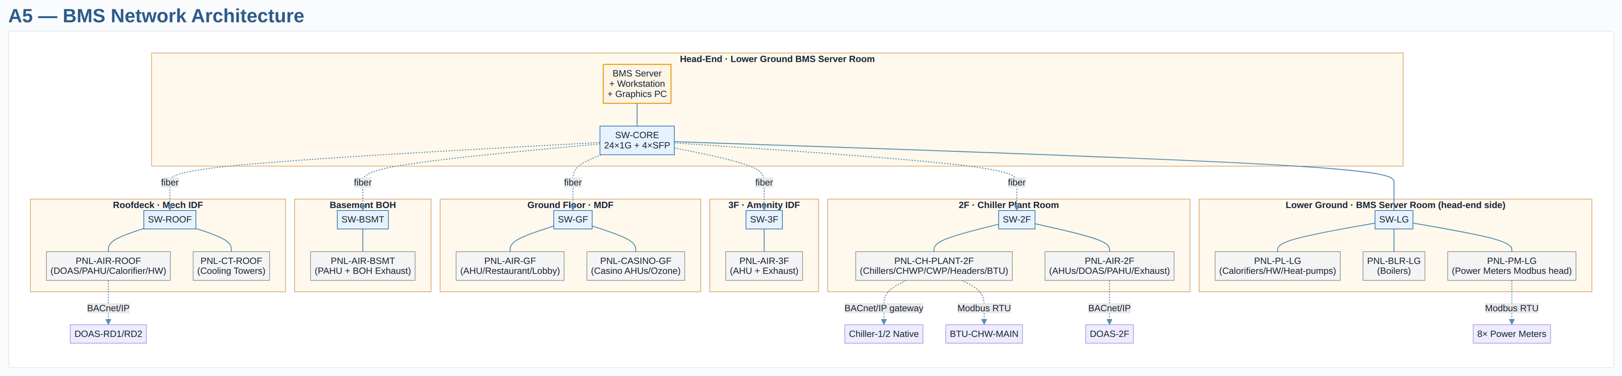Click the PNL-AIR-ROOF panel box

tap(108, 266)
